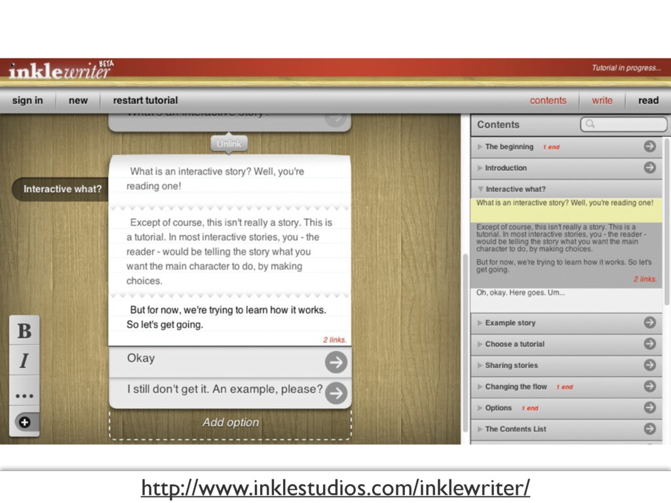
Task: Jump to Options section via arrow icon
Action: [649, 407]
